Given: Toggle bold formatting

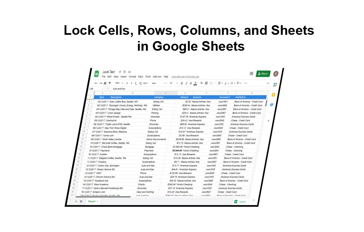Looking at the screenshot, I should coord(182,83).
